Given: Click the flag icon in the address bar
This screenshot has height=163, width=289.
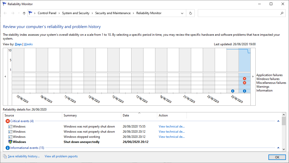Looking at the screenshot, I should [x=30, y=13].
